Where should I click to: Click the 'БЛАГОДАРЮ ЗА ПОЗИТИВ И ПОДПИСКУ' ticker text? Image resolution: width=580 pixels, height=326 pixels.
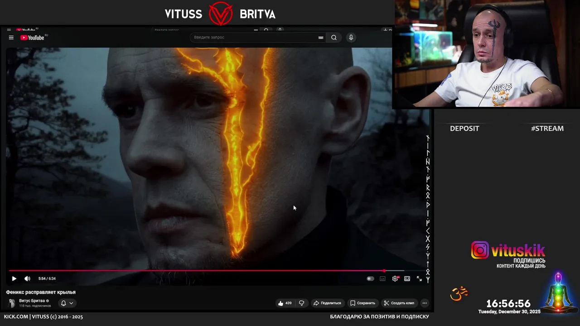point(379,317)
